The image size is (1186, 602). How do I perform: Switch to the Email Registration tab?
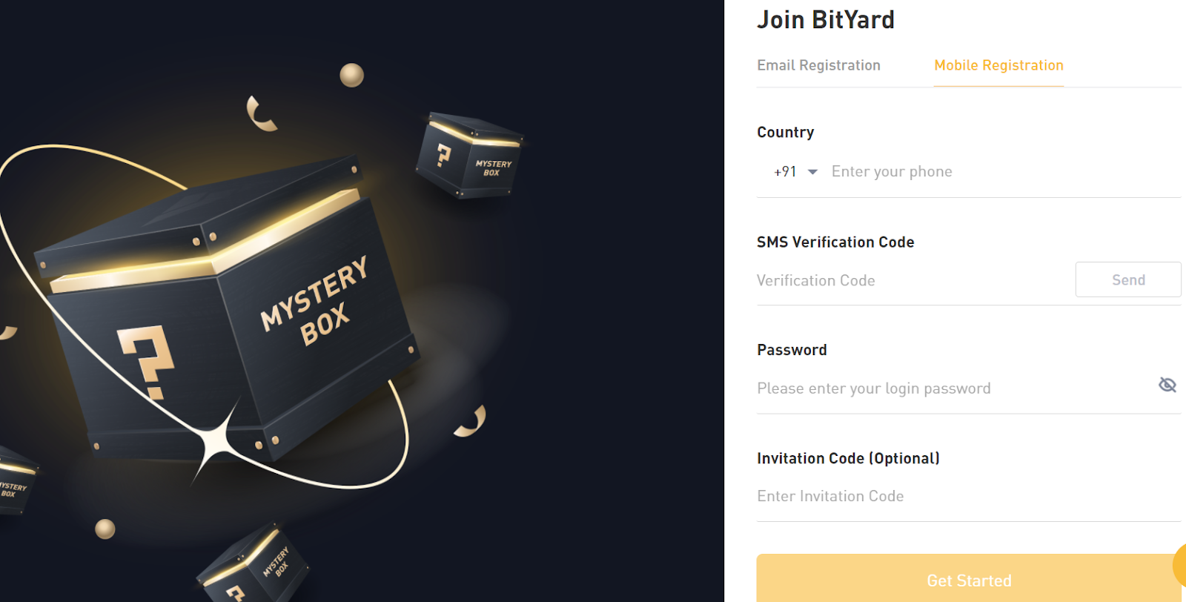818,65
